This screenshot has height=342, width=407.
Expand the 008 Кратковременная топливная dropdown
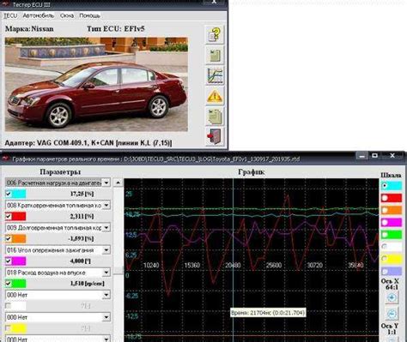pyautogui.click(x=106, y=205)
